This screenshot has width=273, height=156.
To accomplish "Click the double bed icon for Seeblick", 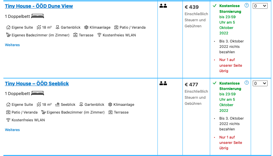I will [x=38, y=93].
